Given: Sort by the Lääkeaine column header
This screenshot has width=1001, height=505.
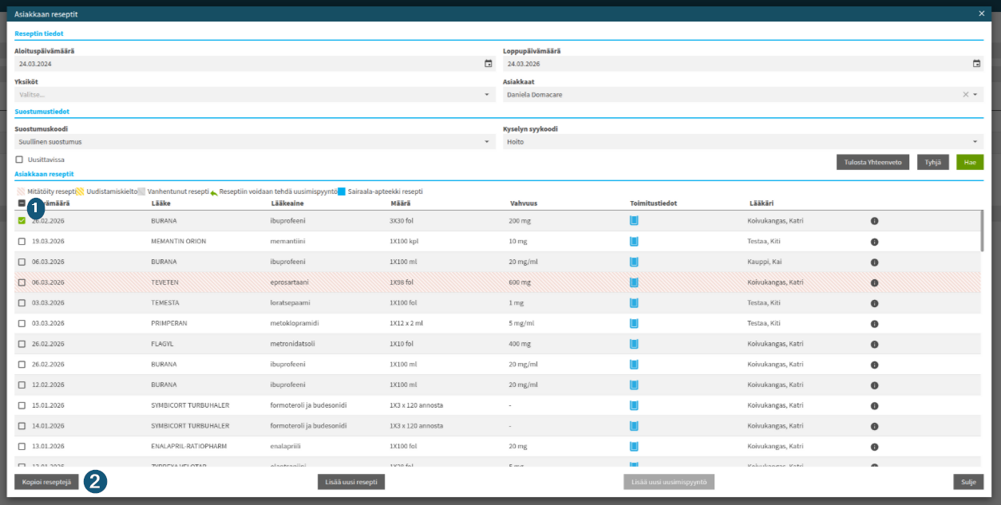Looking at the screenshot, I should (x=287, y=203).
